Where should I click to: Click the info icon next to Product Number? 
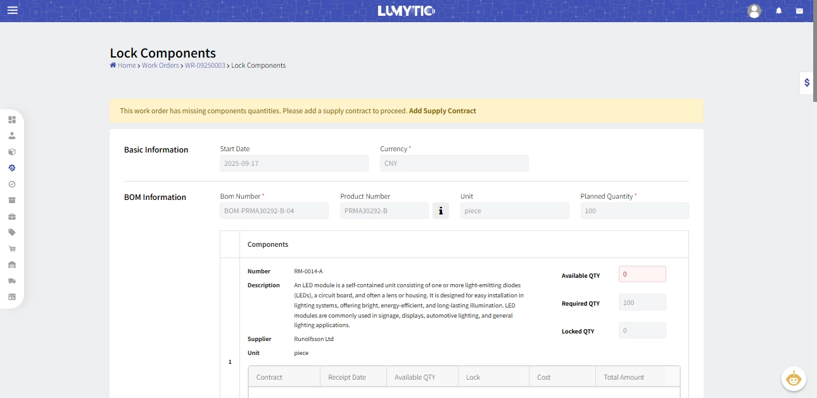(441, 210)
